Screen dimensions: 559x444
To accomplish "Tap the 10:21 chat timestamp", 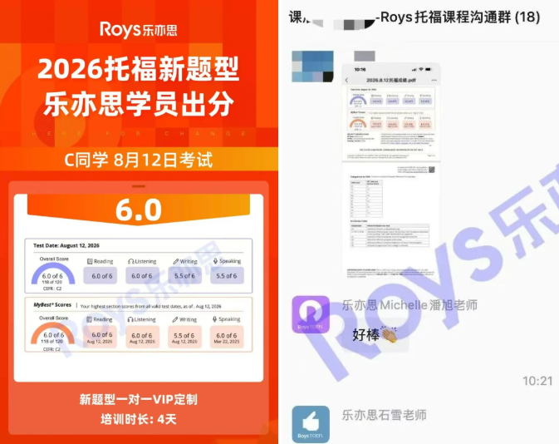I will (x=537, y=381).
